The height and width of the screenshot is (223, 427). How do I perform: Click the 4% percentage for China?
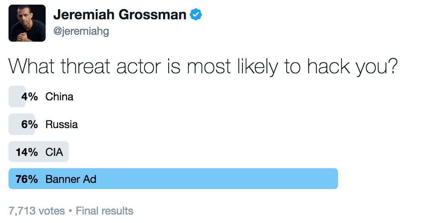(x=30, y=96)
